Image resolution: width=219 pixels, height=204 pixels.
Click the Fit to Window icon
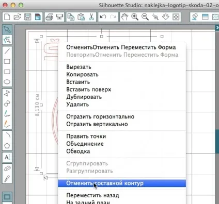pyautogui.click(x=176, y=17)
